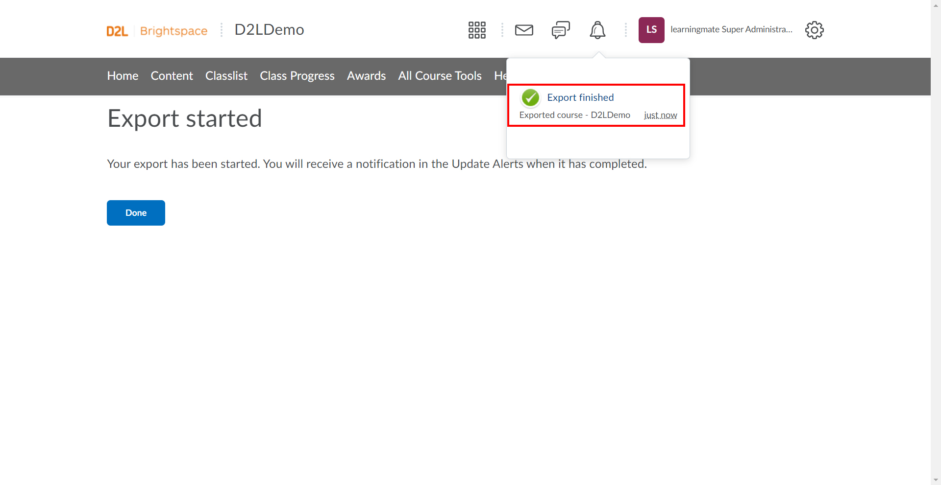Click the just now timestamp
The width and height of the screenshot is (941, 485).
(x=660, y=115)
